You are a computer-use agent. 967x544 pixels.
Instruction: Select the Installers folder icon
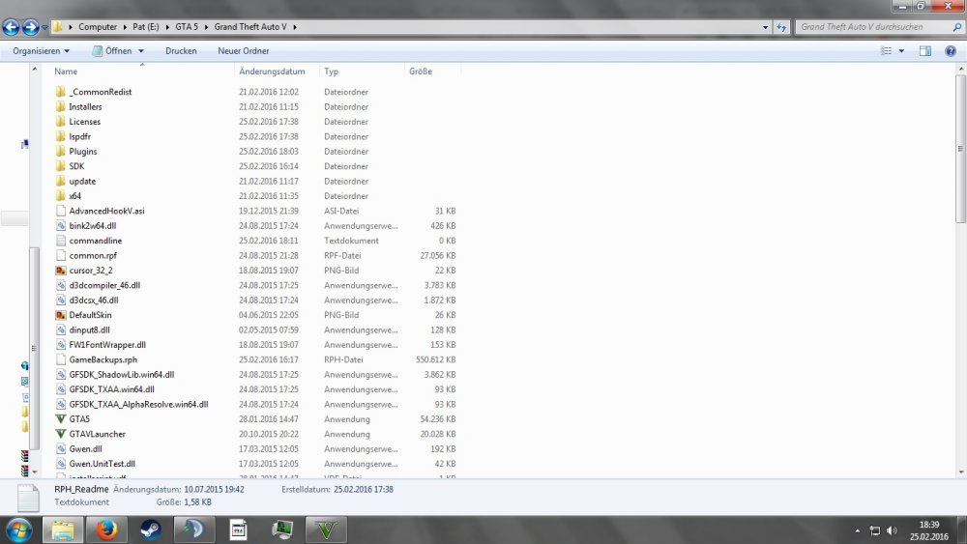[x=60, y=106]
